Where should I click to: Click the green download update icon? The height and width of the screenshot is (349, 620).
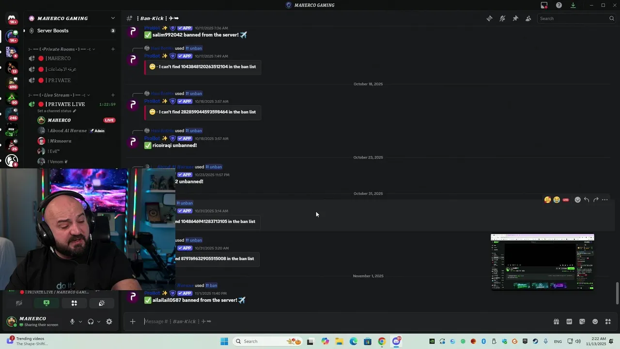click(573, 5)
